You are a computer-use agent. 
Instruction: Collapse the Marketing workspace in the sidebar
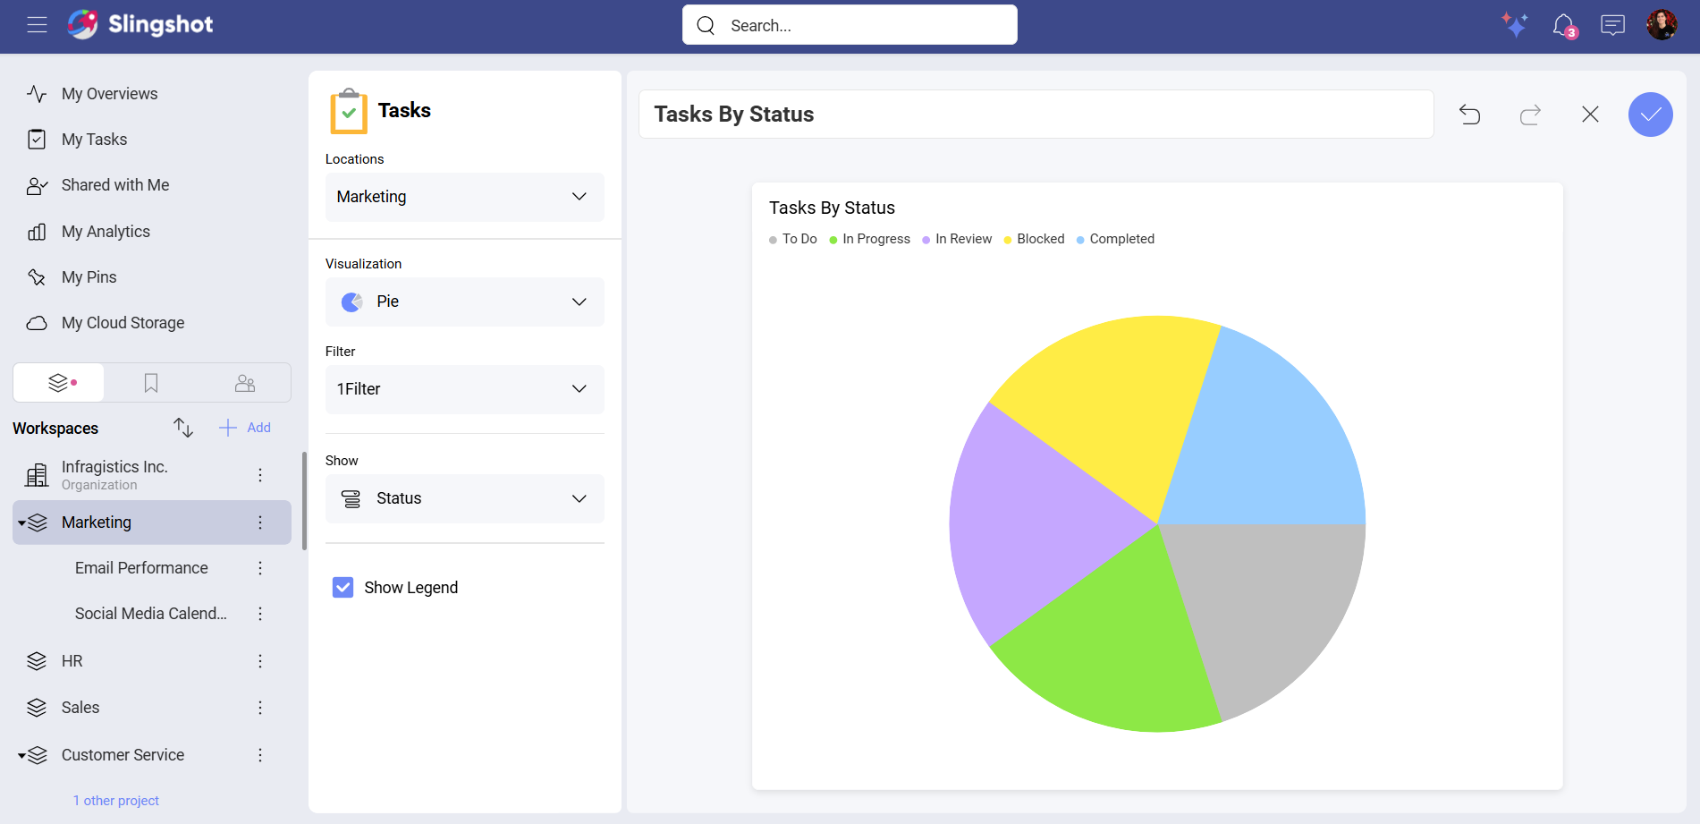tap(21, 522)
